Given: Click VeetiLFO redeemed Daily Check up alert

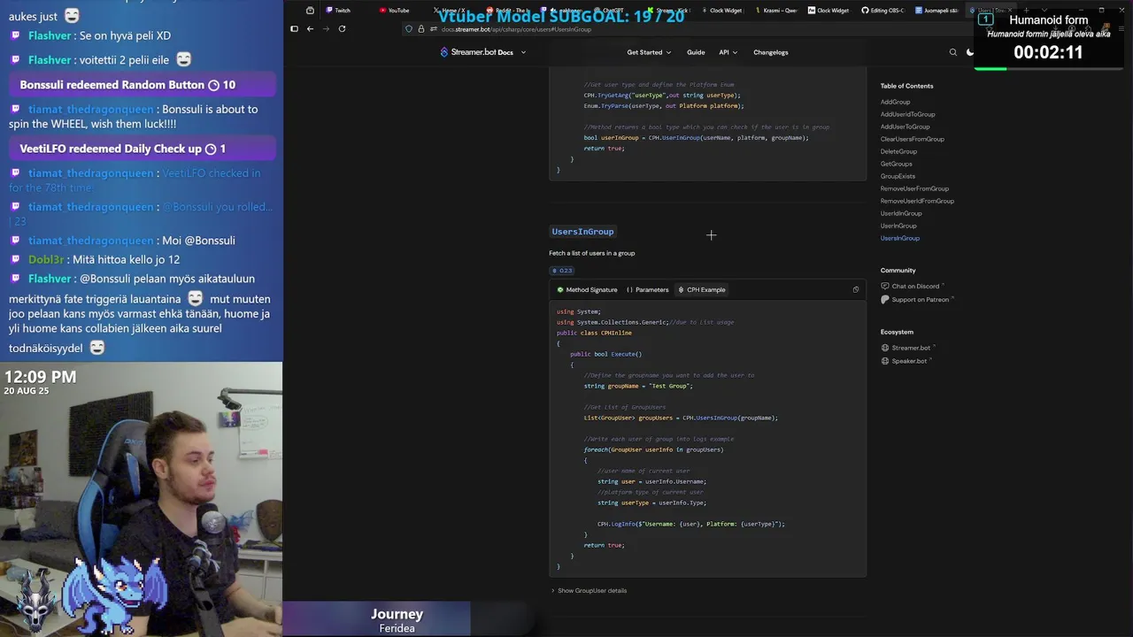Looking at the screenshot, I should tap(143, 149).
